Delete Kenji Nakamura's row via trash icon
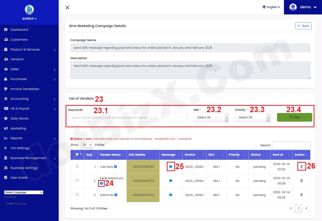Image resolution: width=322 pixels, height=221 pixels. 301,181
